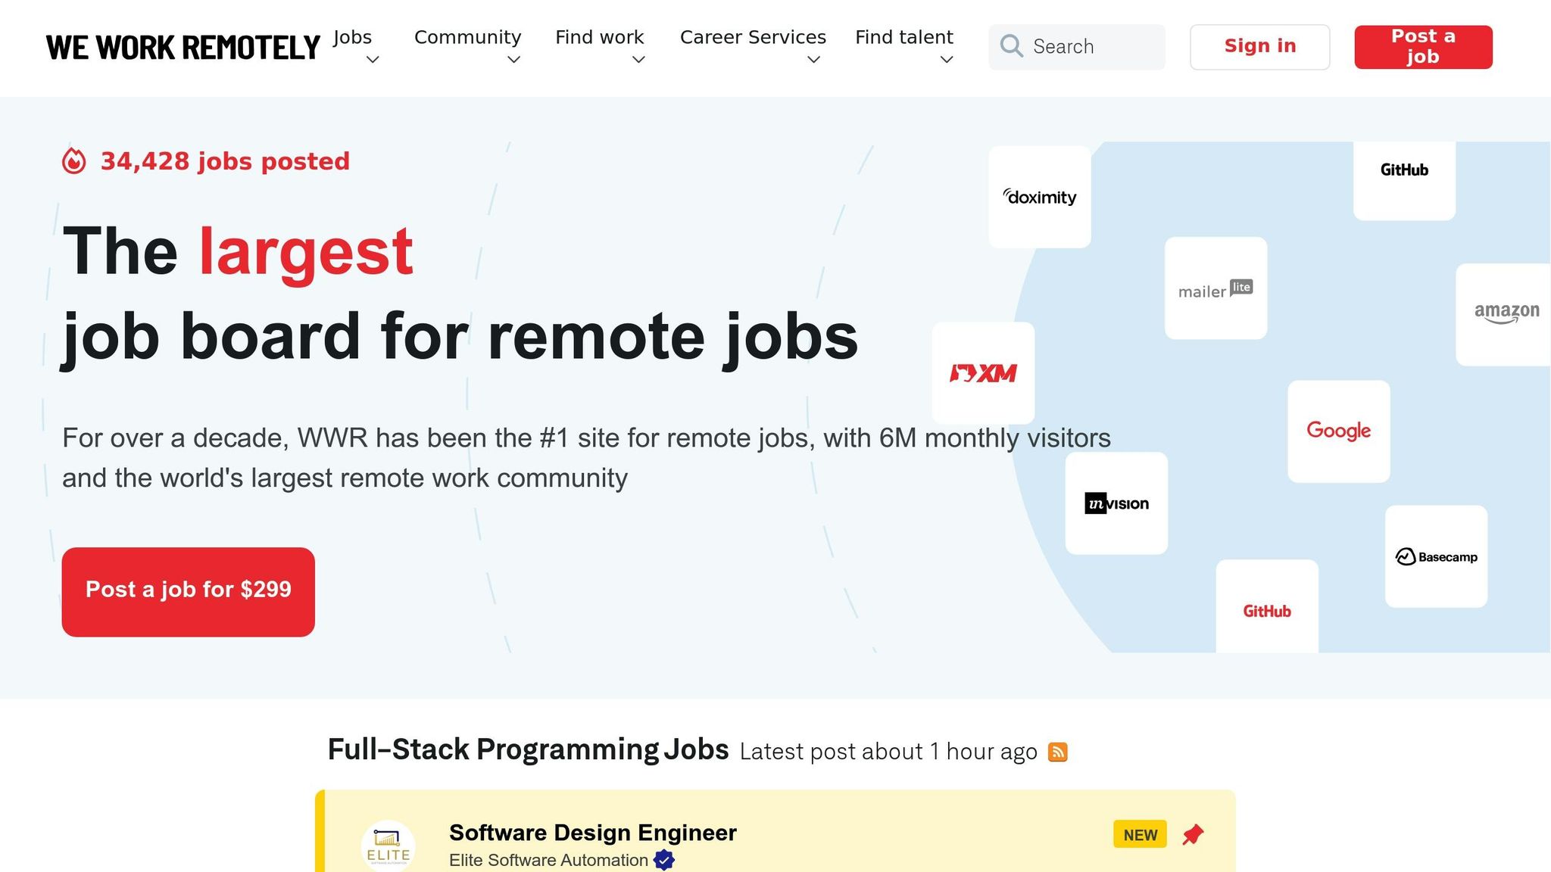Click the Elite company logo thumbnail
The height and width of the screenshot is (872, 1551).
(388, 846)
